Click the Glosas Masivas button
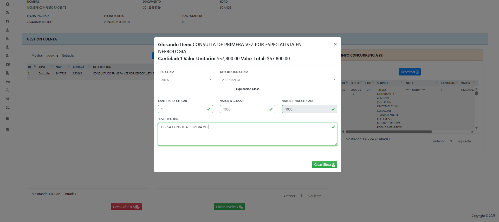Image resolution: width=499 pixels, height=222 pixels. [x=229, y=207]
